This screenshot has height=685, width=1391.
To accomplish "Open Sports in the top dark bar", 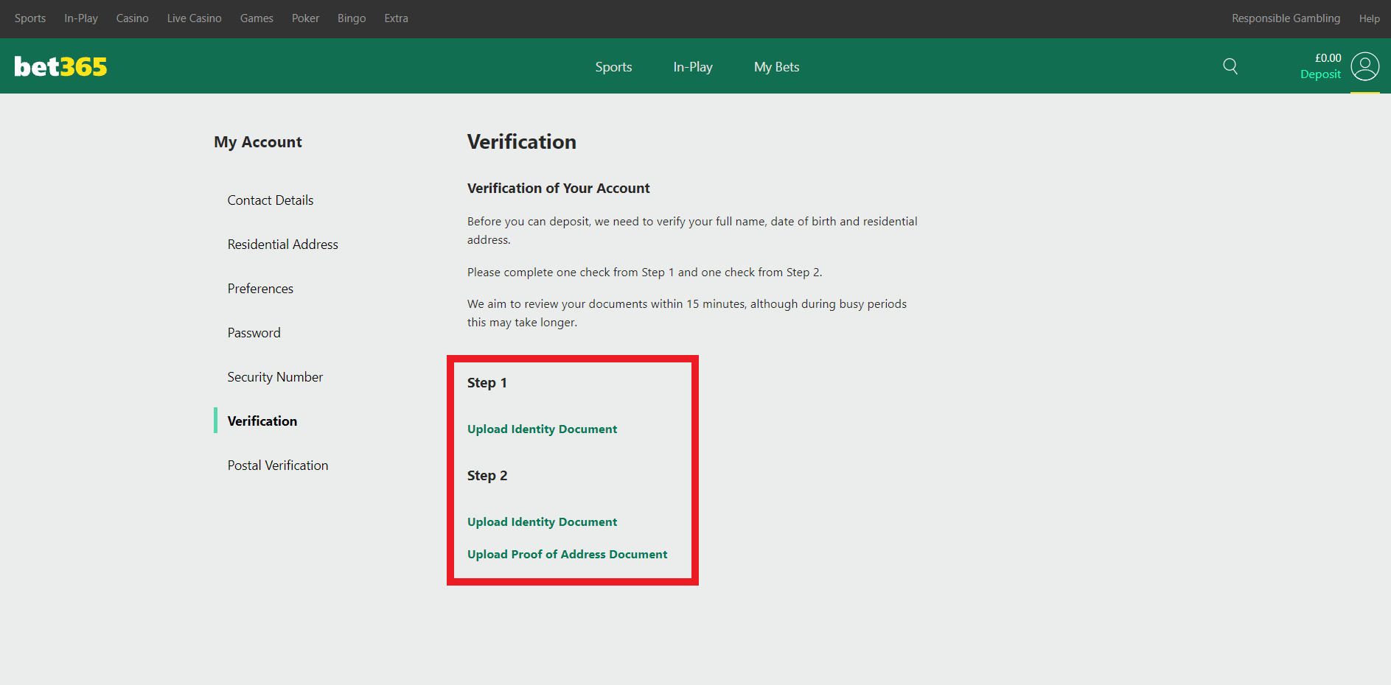I will (x=30, y=18).
